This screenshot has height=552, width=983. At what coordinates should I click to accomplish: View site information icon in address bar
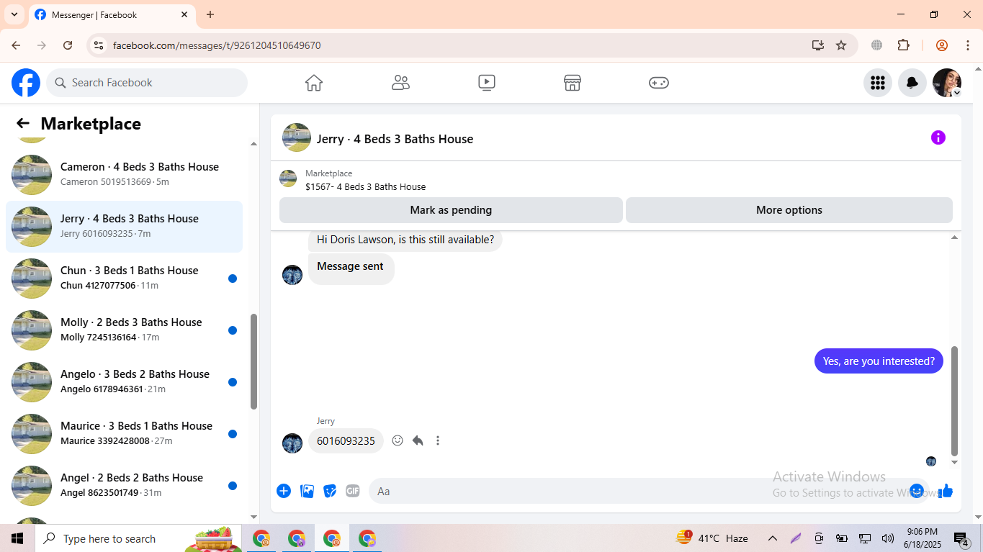tap(99, 45)
